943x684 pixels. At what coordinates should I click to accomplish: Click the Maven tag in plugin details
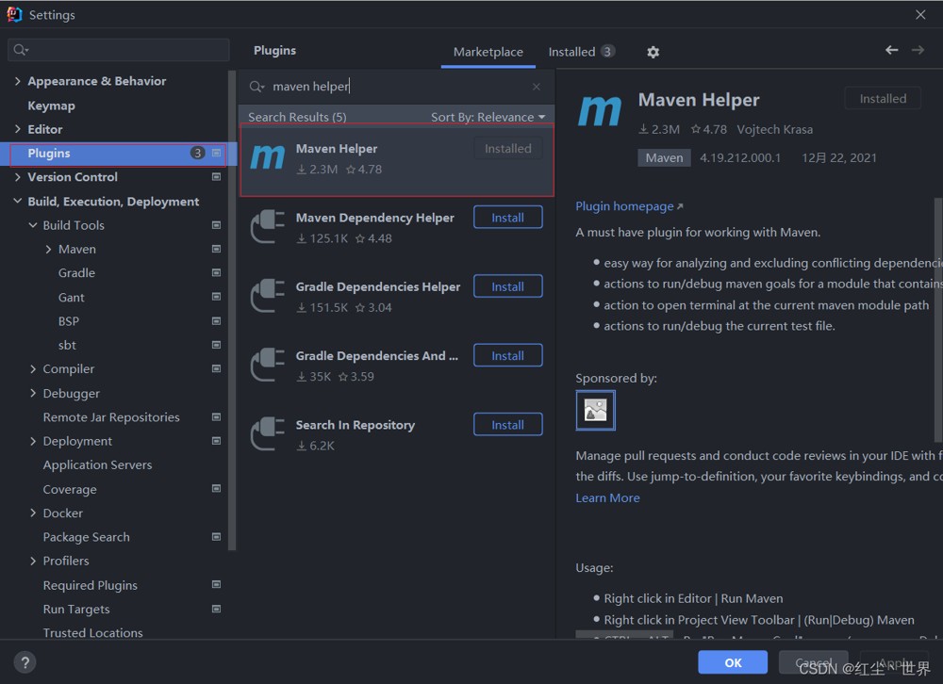(664, 158)
